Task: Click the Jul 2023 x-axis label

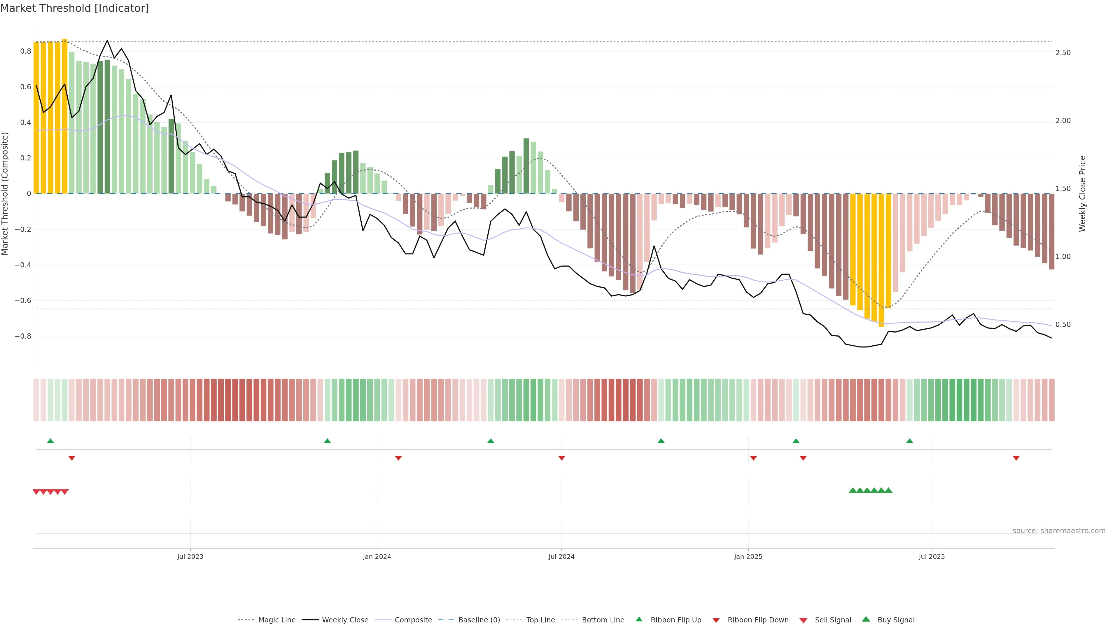Action: point(190,556)
